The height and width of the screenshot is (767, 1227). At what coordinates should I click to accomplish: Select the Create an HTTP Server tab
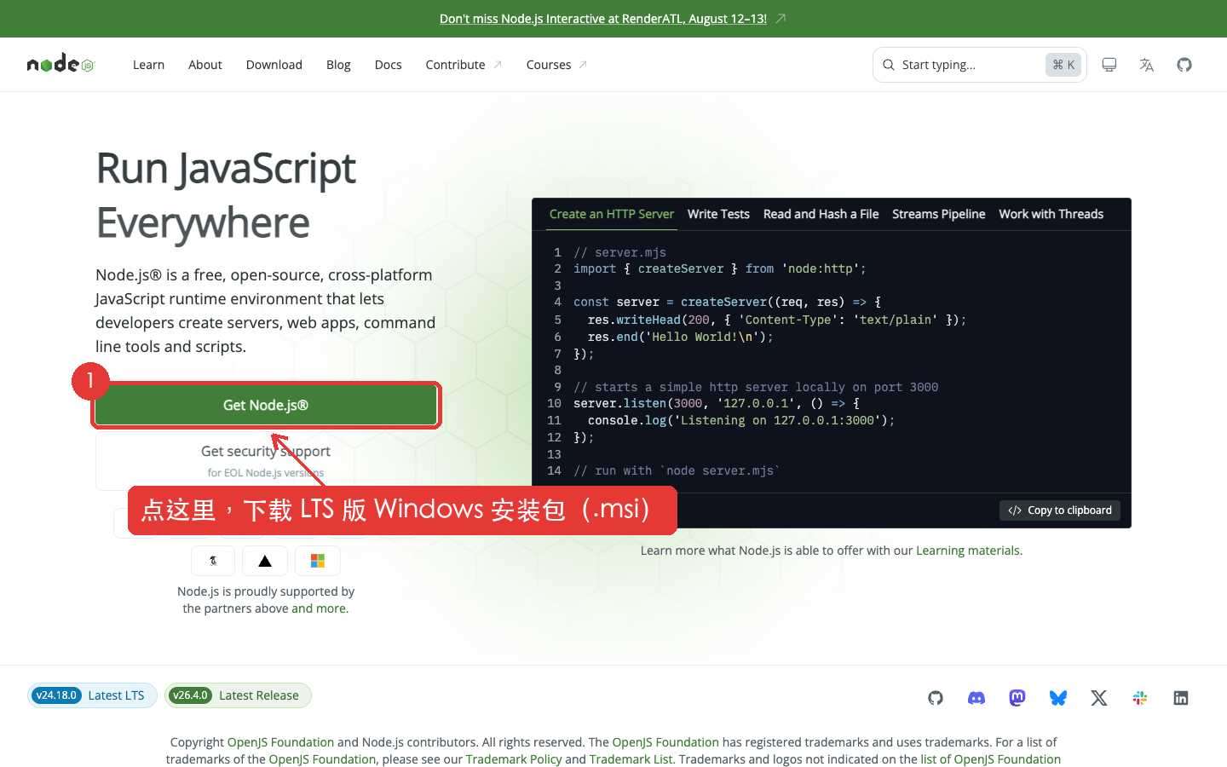point(612,214)
